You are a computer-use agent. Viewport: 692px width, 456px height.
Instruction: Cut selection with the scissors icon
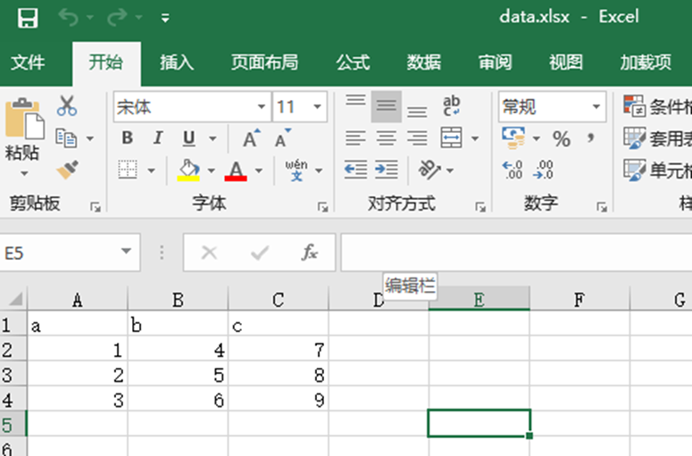tap(67, 106)
